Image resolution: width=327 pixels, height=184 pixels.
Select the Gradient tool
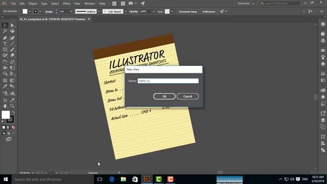coord(12,81)
